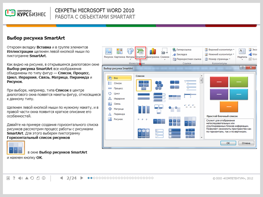This screenshot has width=263, height=197.
Task: Click the page/document icon in footer
Action: coord(38,178)
